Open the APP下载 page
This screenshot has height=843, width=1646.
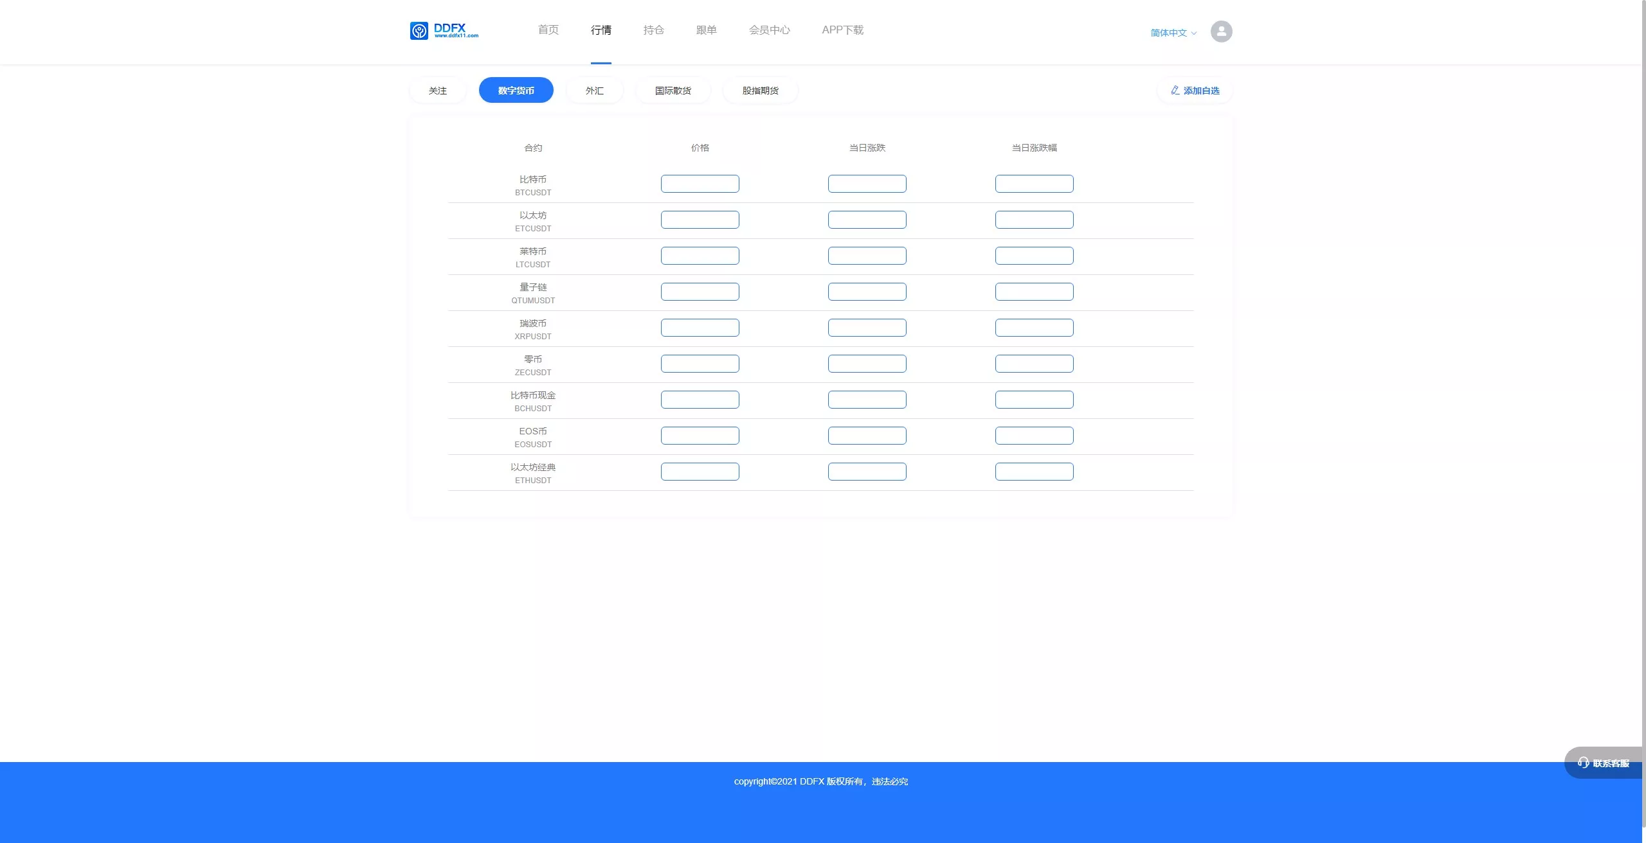tap(842, 30)
